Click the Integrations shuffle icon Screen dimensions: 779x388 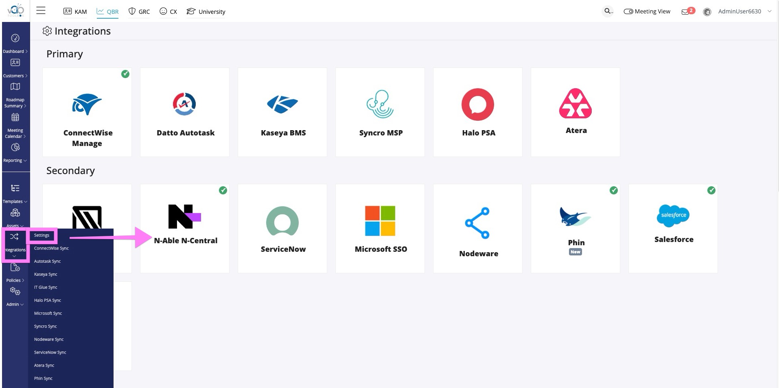pyautogui.click(x=14, y=237)
